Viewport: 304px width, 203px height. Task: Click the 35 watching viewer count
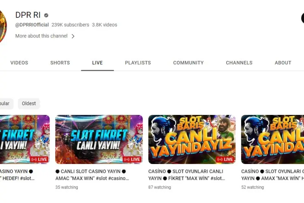pyautogui.click(x=67, y=187)
